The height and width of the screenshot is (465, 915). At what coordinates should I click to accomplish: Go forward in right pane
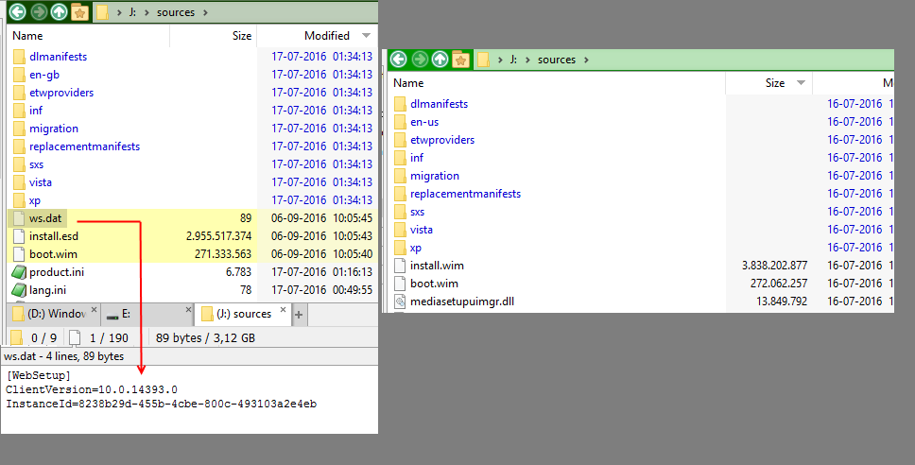[420, 59]
